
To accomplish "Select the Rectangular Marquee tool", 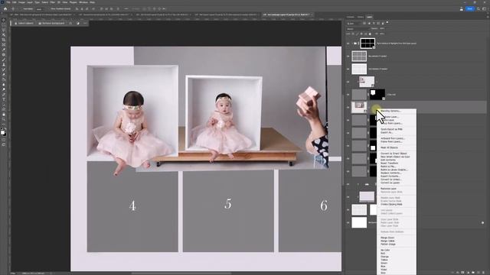I will (x=4, y=25).
